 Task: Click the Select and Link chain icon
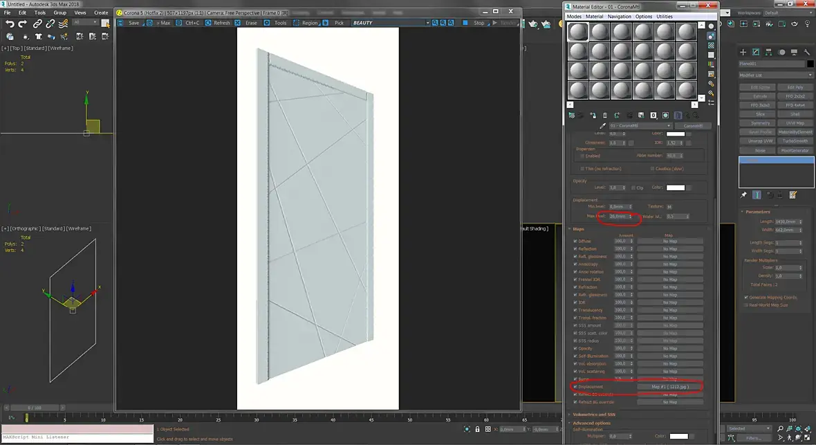coord(37,24)
